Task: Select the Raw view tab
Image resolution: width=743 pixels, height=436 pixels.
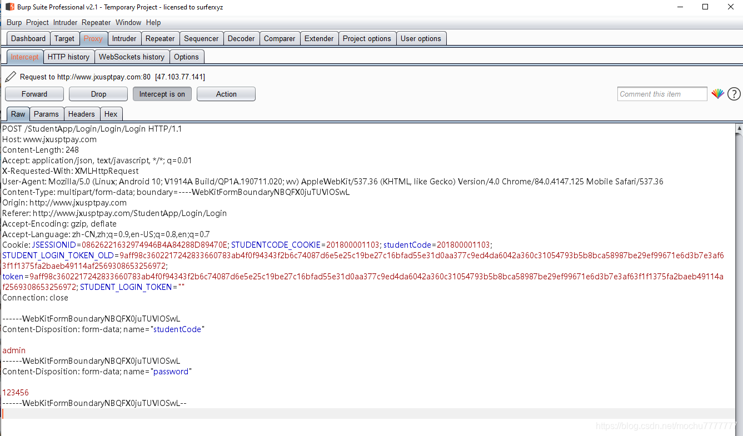Action: (x=18, y=114)
